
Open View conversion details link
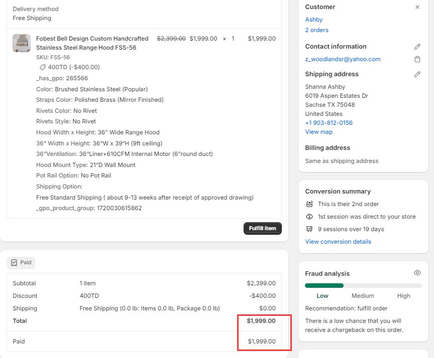point(338,242)
